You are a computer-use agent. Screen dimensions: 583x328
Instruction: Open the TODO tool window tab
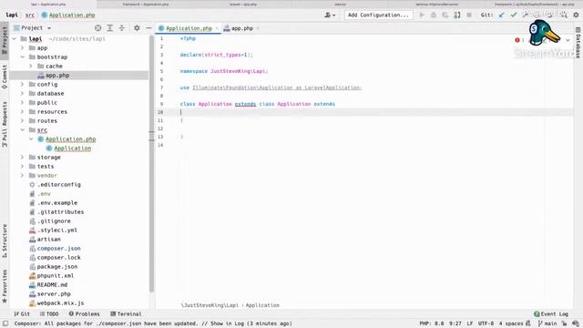(x=49, y=313)
